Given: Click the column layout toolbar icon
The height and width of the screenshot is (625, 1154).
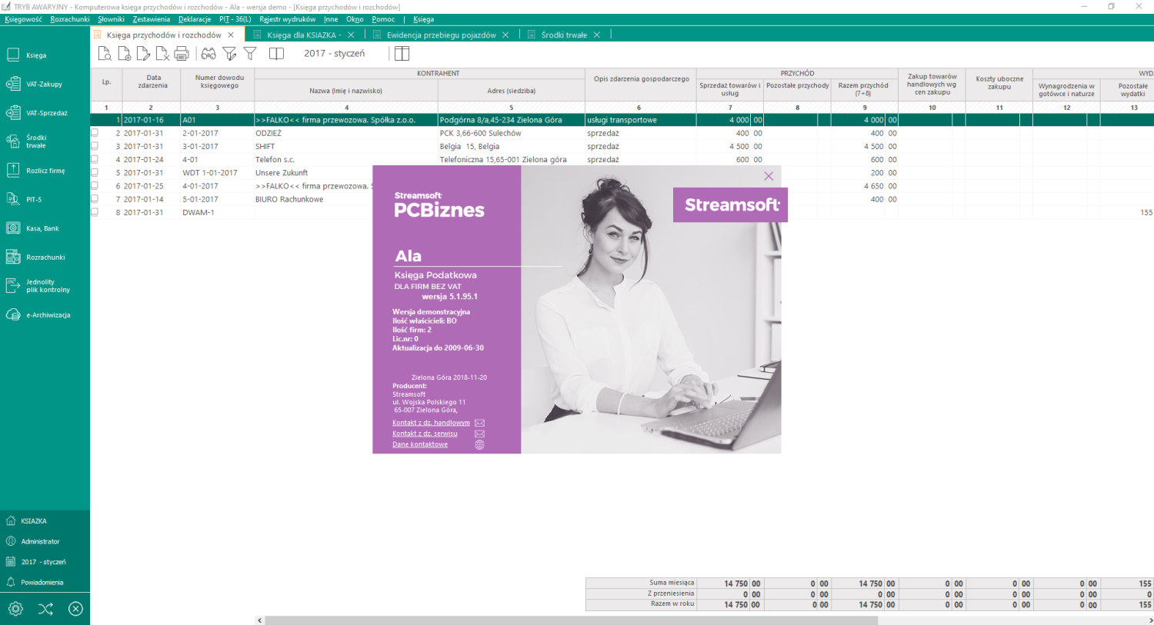Looking at the screenshot, I should tap(402, 53).
